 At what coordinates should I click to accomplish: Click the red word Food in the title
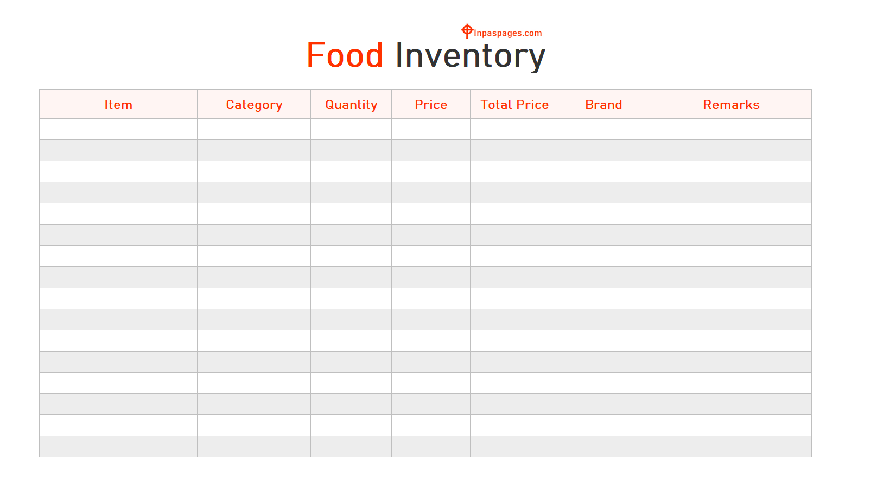pyautogui.click(x=345, y=55)
